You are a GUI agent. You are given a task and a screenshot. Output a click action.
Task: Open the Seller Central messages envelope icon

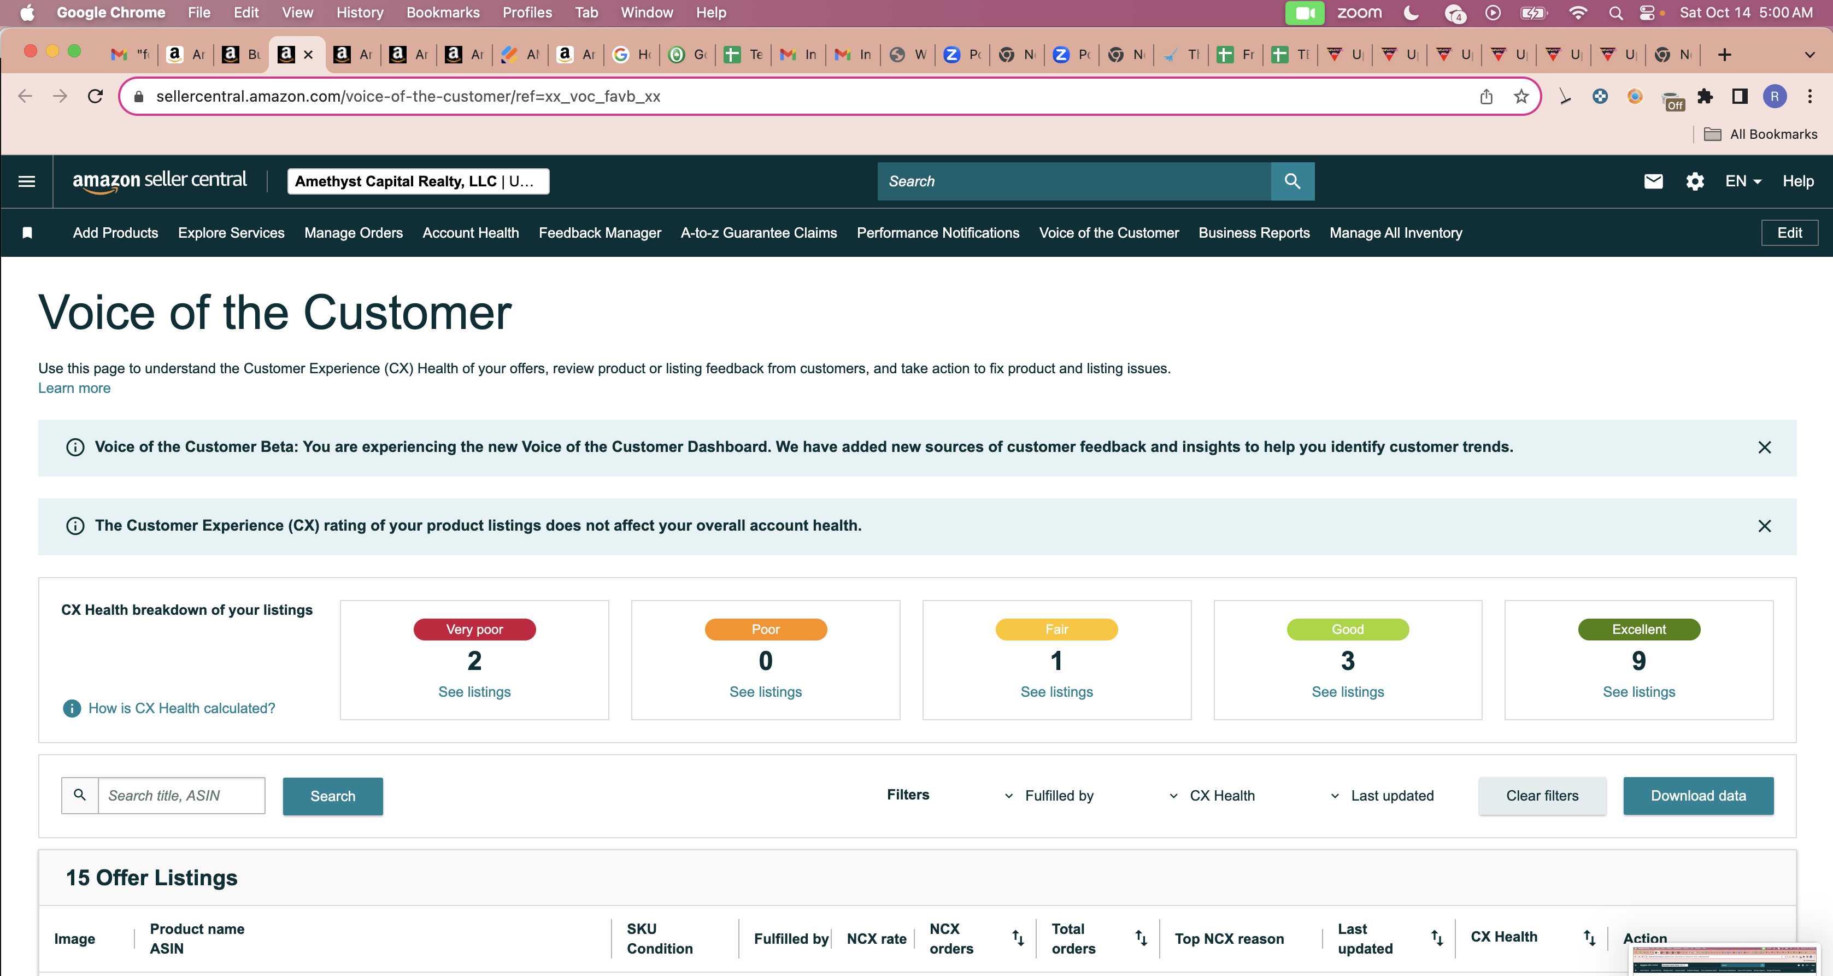coord(1653,181)
